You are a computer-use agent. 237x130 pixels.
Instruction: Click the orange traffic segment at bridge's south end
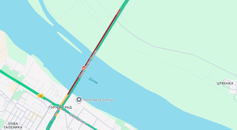(x=64, y=100)
